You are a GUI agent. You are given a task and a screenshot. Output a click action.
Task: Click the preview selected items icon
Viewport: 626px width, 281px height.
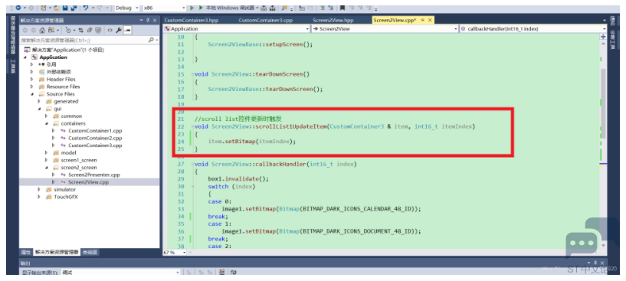coord(127,31)
